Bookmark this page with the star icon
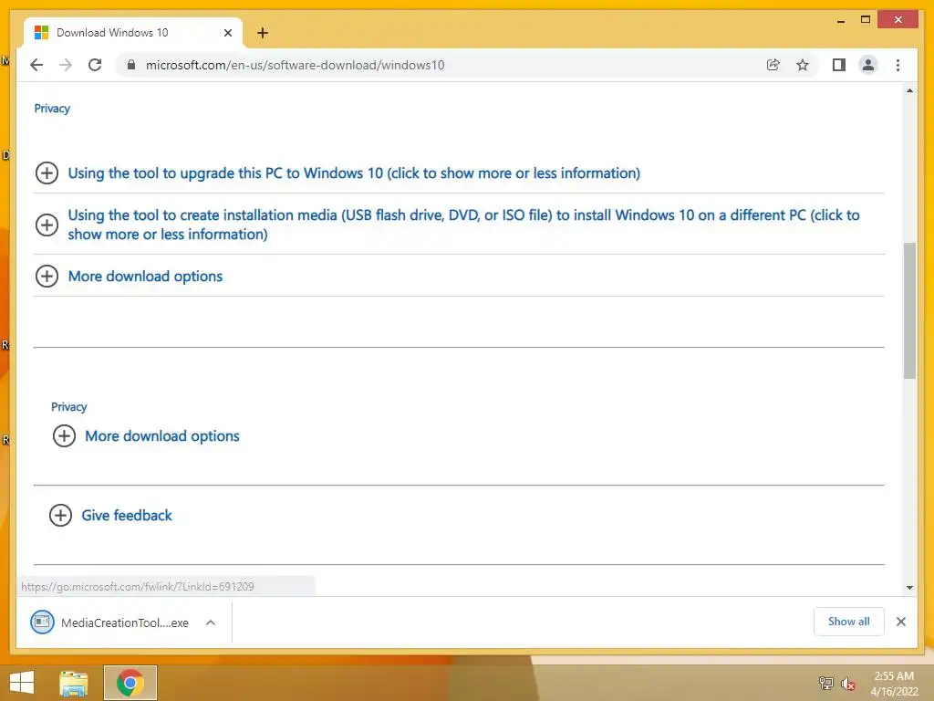 coord(803,65)
